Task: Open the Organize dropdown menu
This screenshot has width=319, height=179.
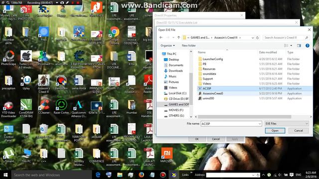Action: [167, 45]
